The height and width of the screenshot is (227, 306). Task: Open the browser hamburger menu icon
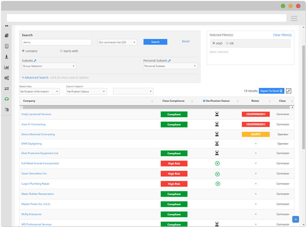pyautogui.click(x=294, y=18)
